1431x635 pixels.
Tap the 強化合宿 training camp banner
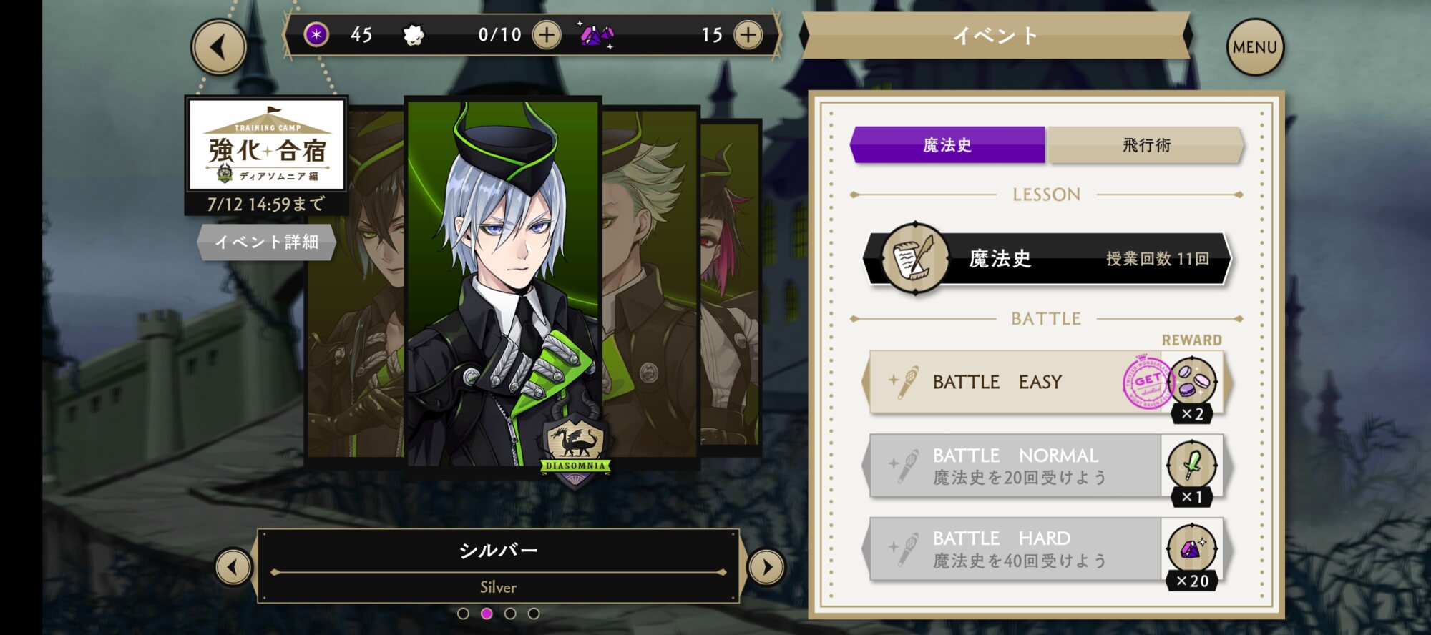pyautogui.click(x=267, y=145)
